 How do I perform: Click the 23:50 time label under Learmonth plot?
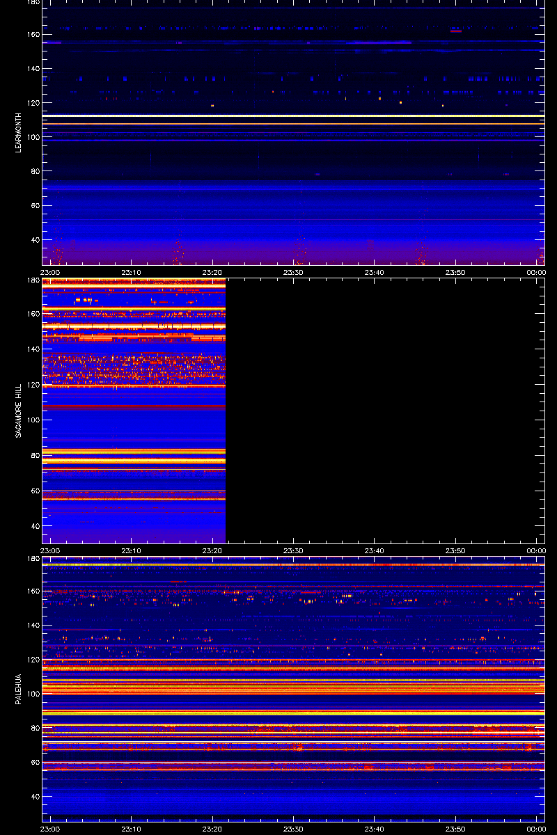[x=455, y=273]
